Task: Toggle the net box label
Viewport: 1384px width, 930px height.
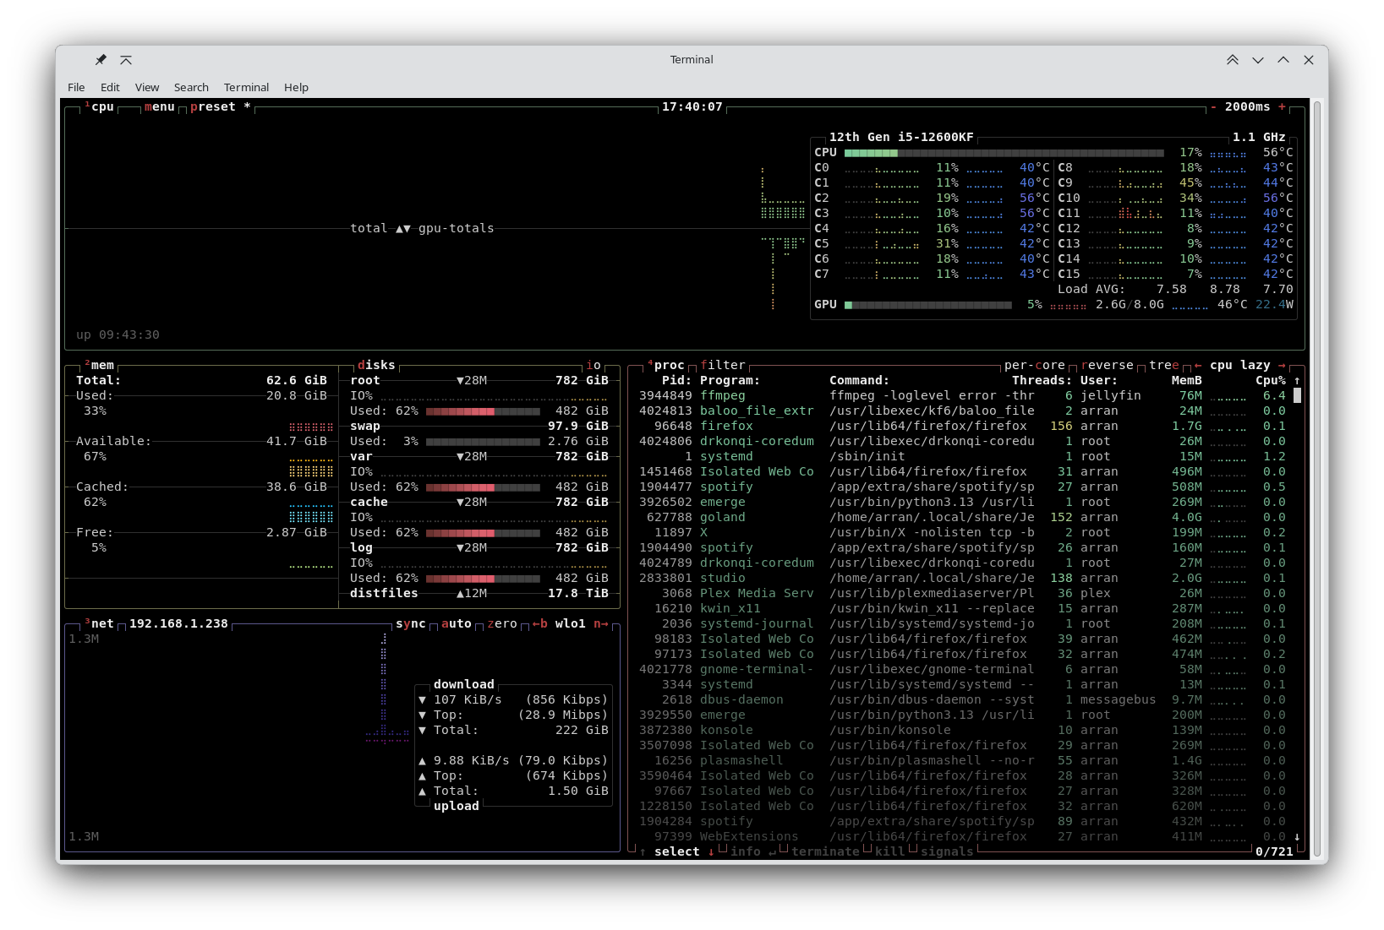Action: click(x=99, y=624)
